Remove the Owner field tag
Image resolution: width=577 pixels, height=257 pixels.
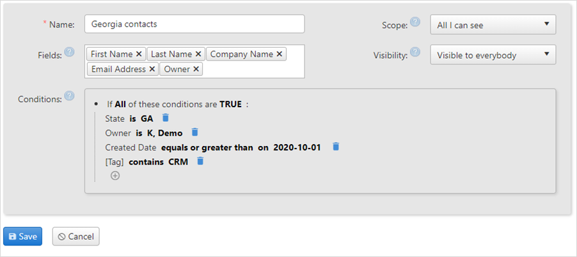pos(196,70)
